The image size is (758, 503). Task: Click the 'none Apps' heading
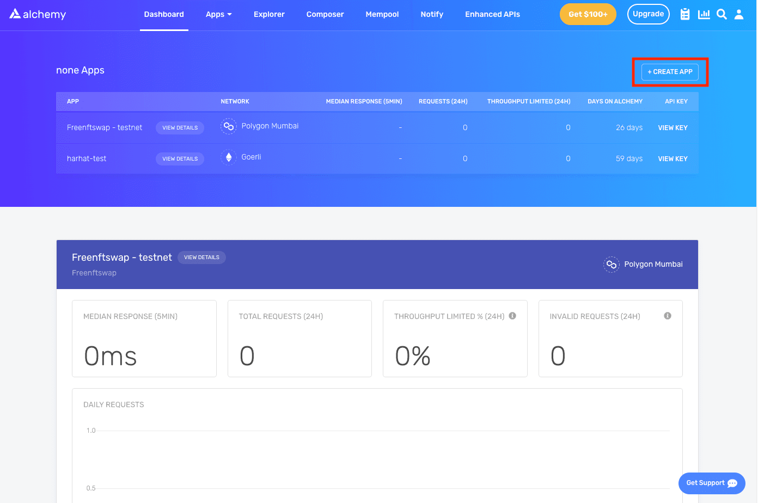[x=80, y=70]
